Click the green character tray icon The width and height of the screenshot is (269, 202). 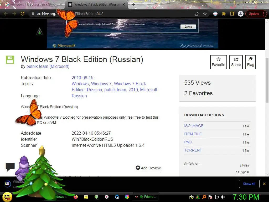click(198, 197)
